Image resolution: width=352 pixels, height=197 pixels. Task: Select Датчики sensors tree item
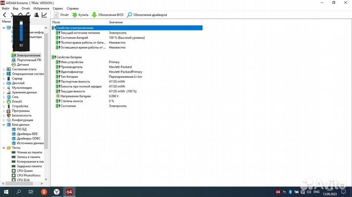[22, 64]
